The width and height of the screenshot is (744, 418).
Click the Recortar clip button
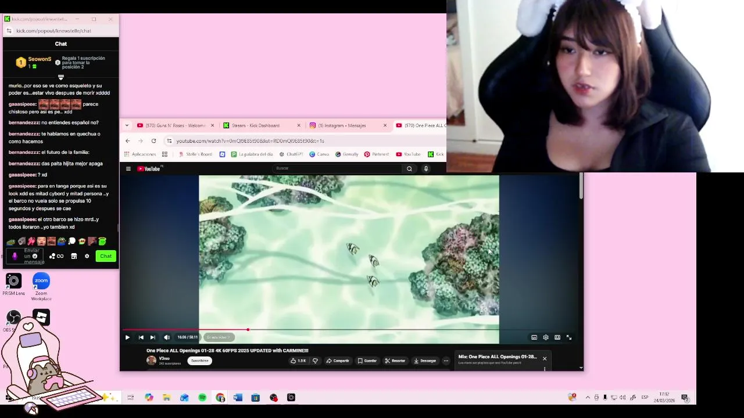395,361
